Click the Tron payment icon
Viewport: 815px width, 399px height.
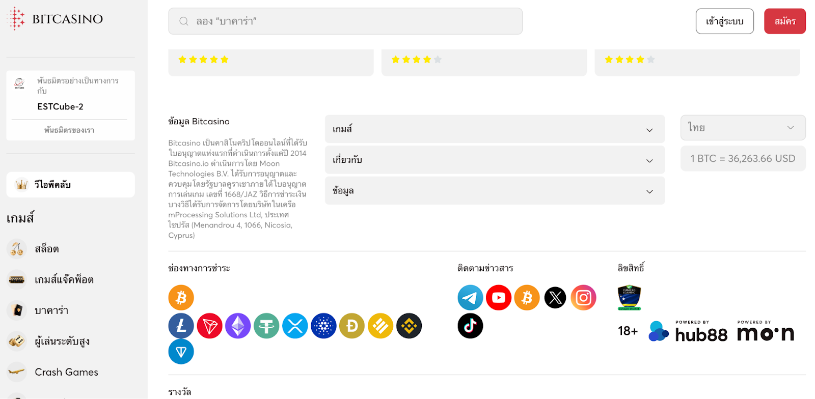pos(209,326)
